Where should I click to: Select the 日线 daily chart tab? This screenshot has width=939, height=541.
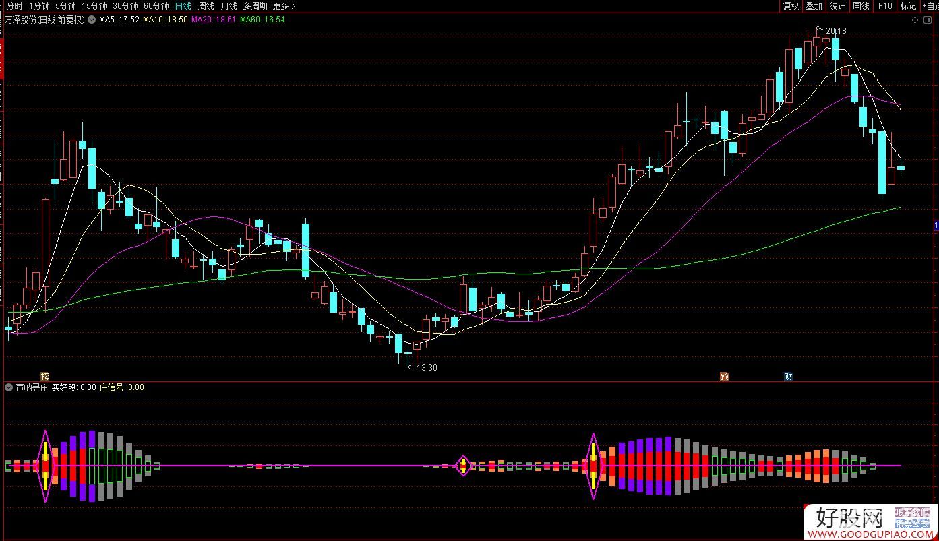(183, 6)
